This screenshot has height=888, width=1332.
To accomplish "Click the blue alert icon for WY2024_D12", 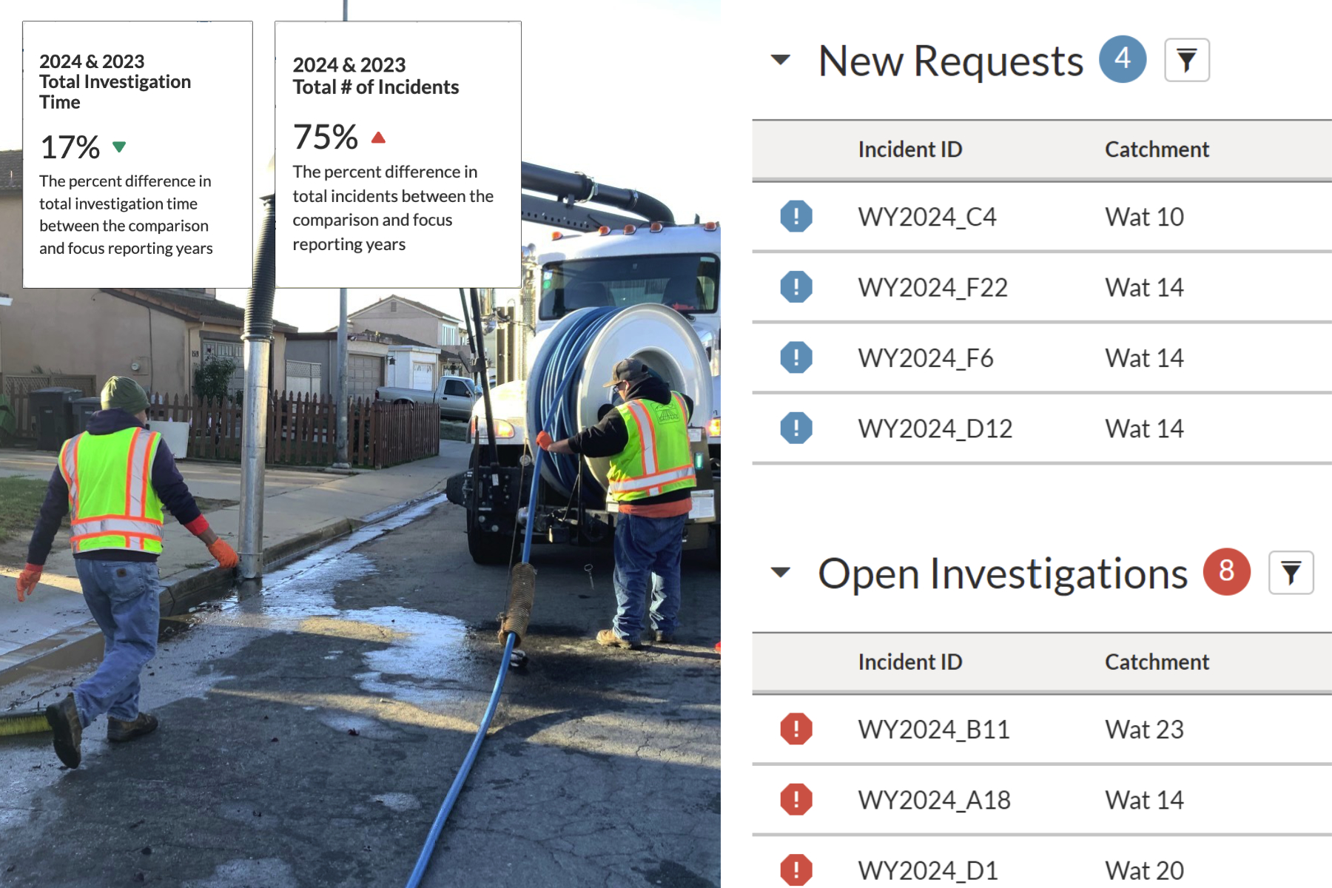I will coord(796,428).
